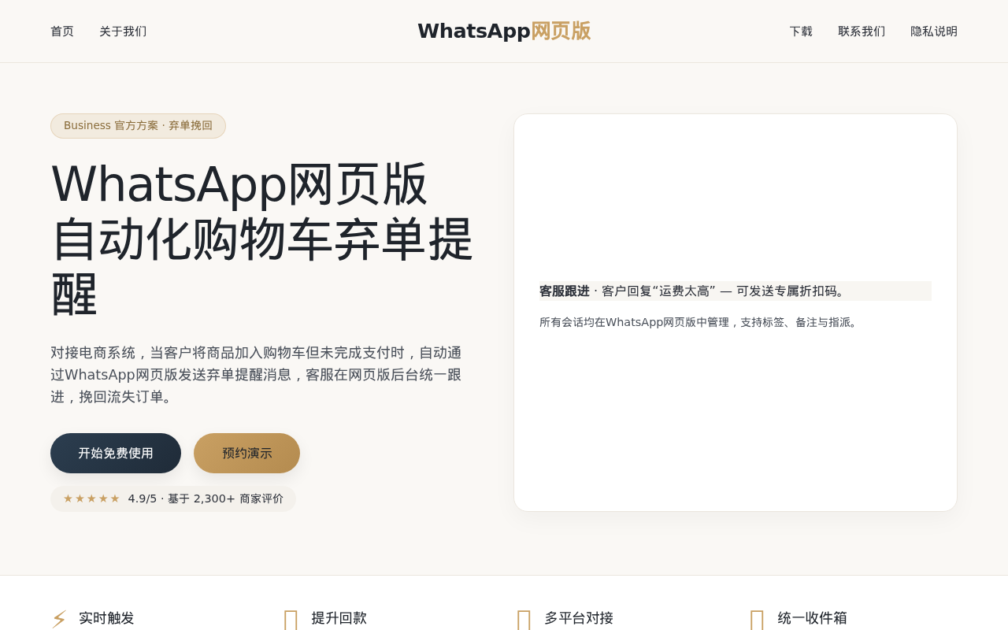Screen dimensions: 1008x630
Task: Click the icon next to 统一收件箱
Action: (757, 619)
